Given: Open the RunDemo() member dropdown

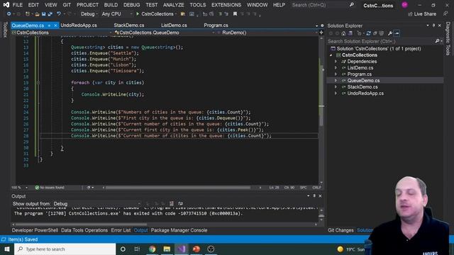Looking at the screenshot, I should (267, 33).
